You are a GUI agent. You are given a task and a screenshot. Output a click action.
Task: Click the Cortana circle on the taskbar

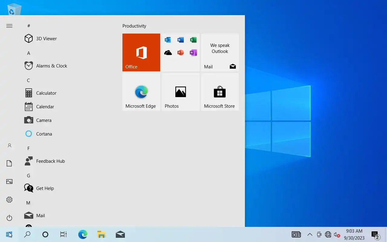coord(45,234)
